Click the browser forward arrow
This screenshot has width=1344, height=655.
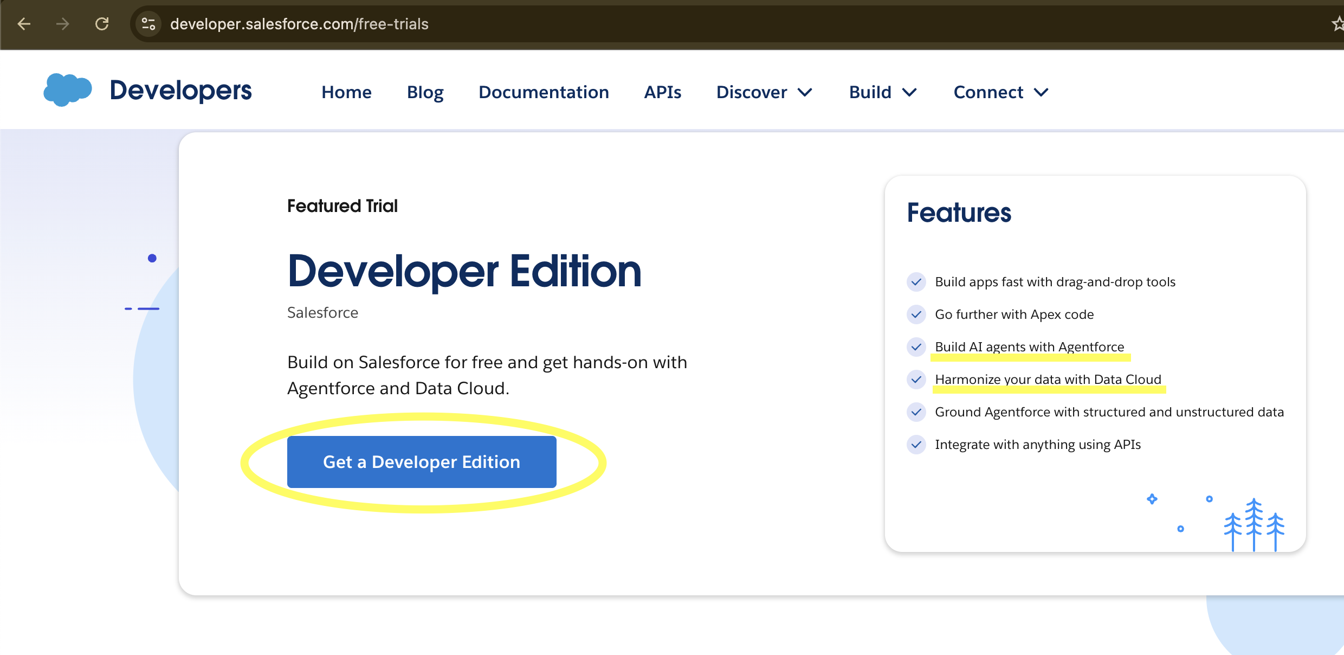[62, 24]
